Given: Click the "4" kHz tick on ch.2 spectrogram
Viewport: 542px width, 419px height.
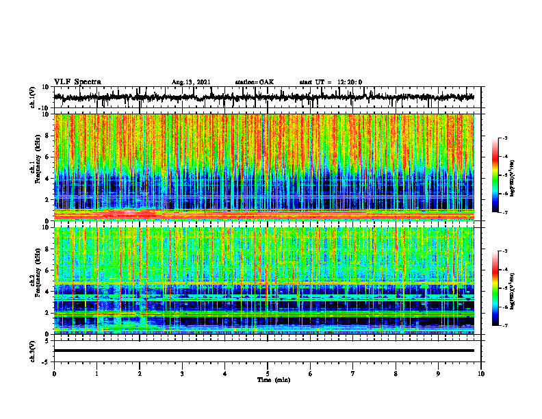Looking at the screenshot, I should click(x=47, y=292).
